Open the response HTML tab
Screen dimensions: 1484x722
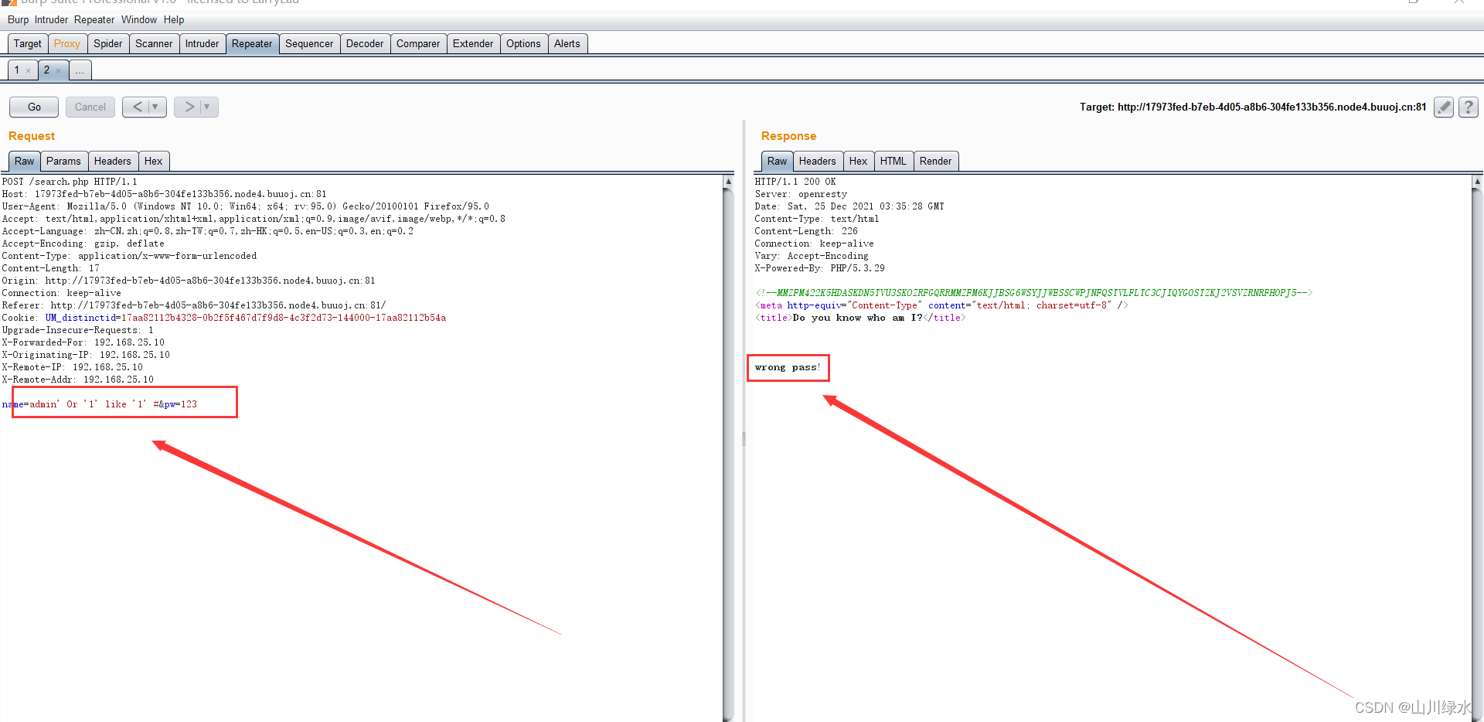click(x=893, y=161)
